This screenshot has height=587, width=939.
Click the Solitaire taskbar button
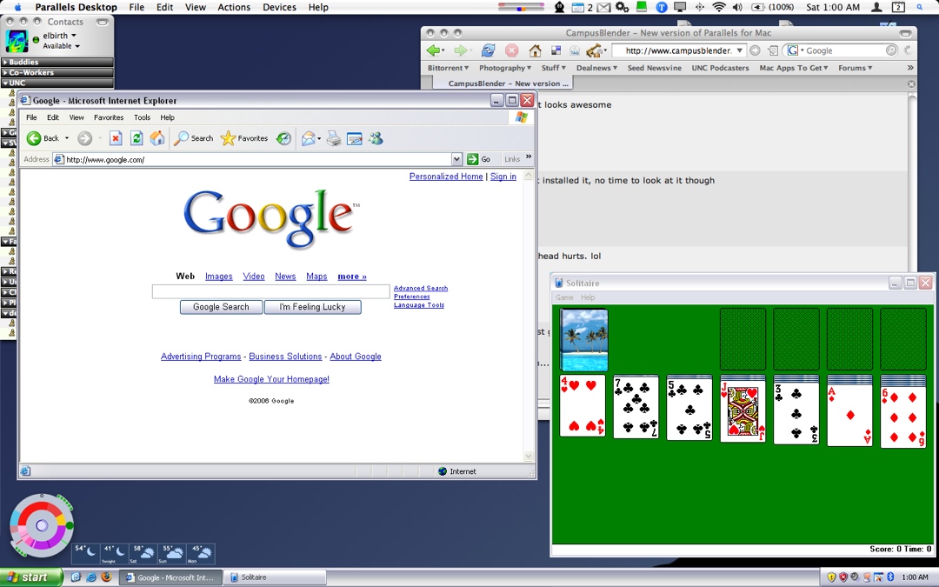[276, 577]
